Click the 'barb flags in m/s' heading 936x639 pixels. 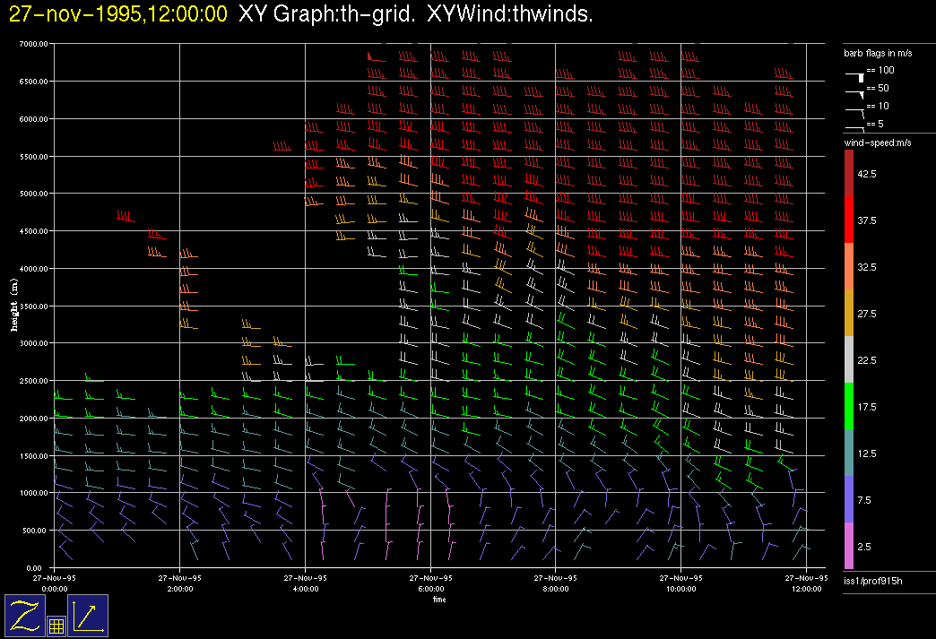click(x=878, y=54)
